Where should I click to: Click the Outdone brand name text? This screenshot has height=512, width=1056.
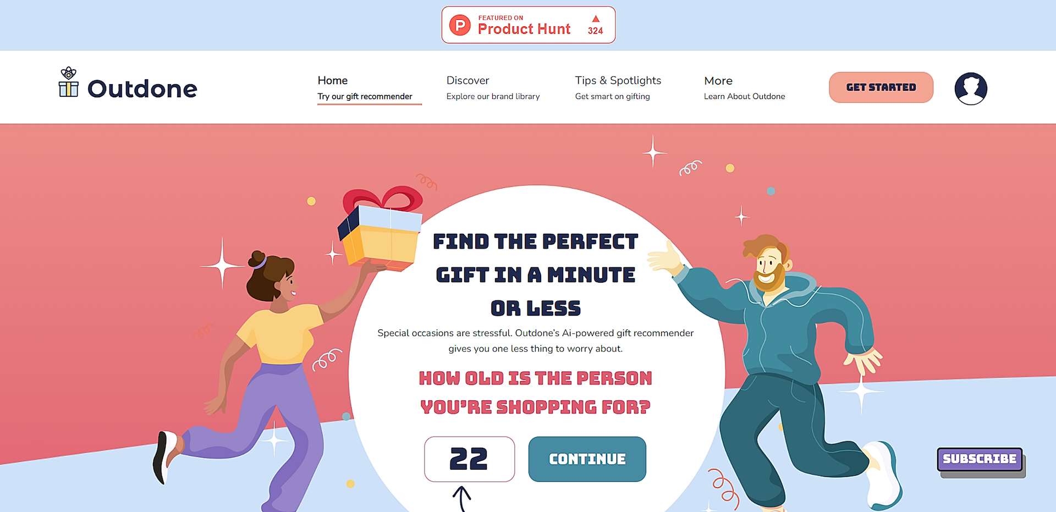click(x=142, y=89)
